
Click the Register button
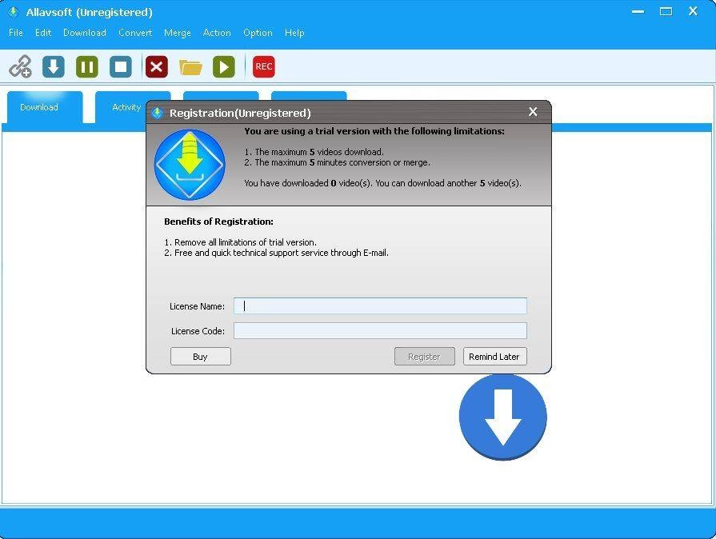[x=424, y=357]
